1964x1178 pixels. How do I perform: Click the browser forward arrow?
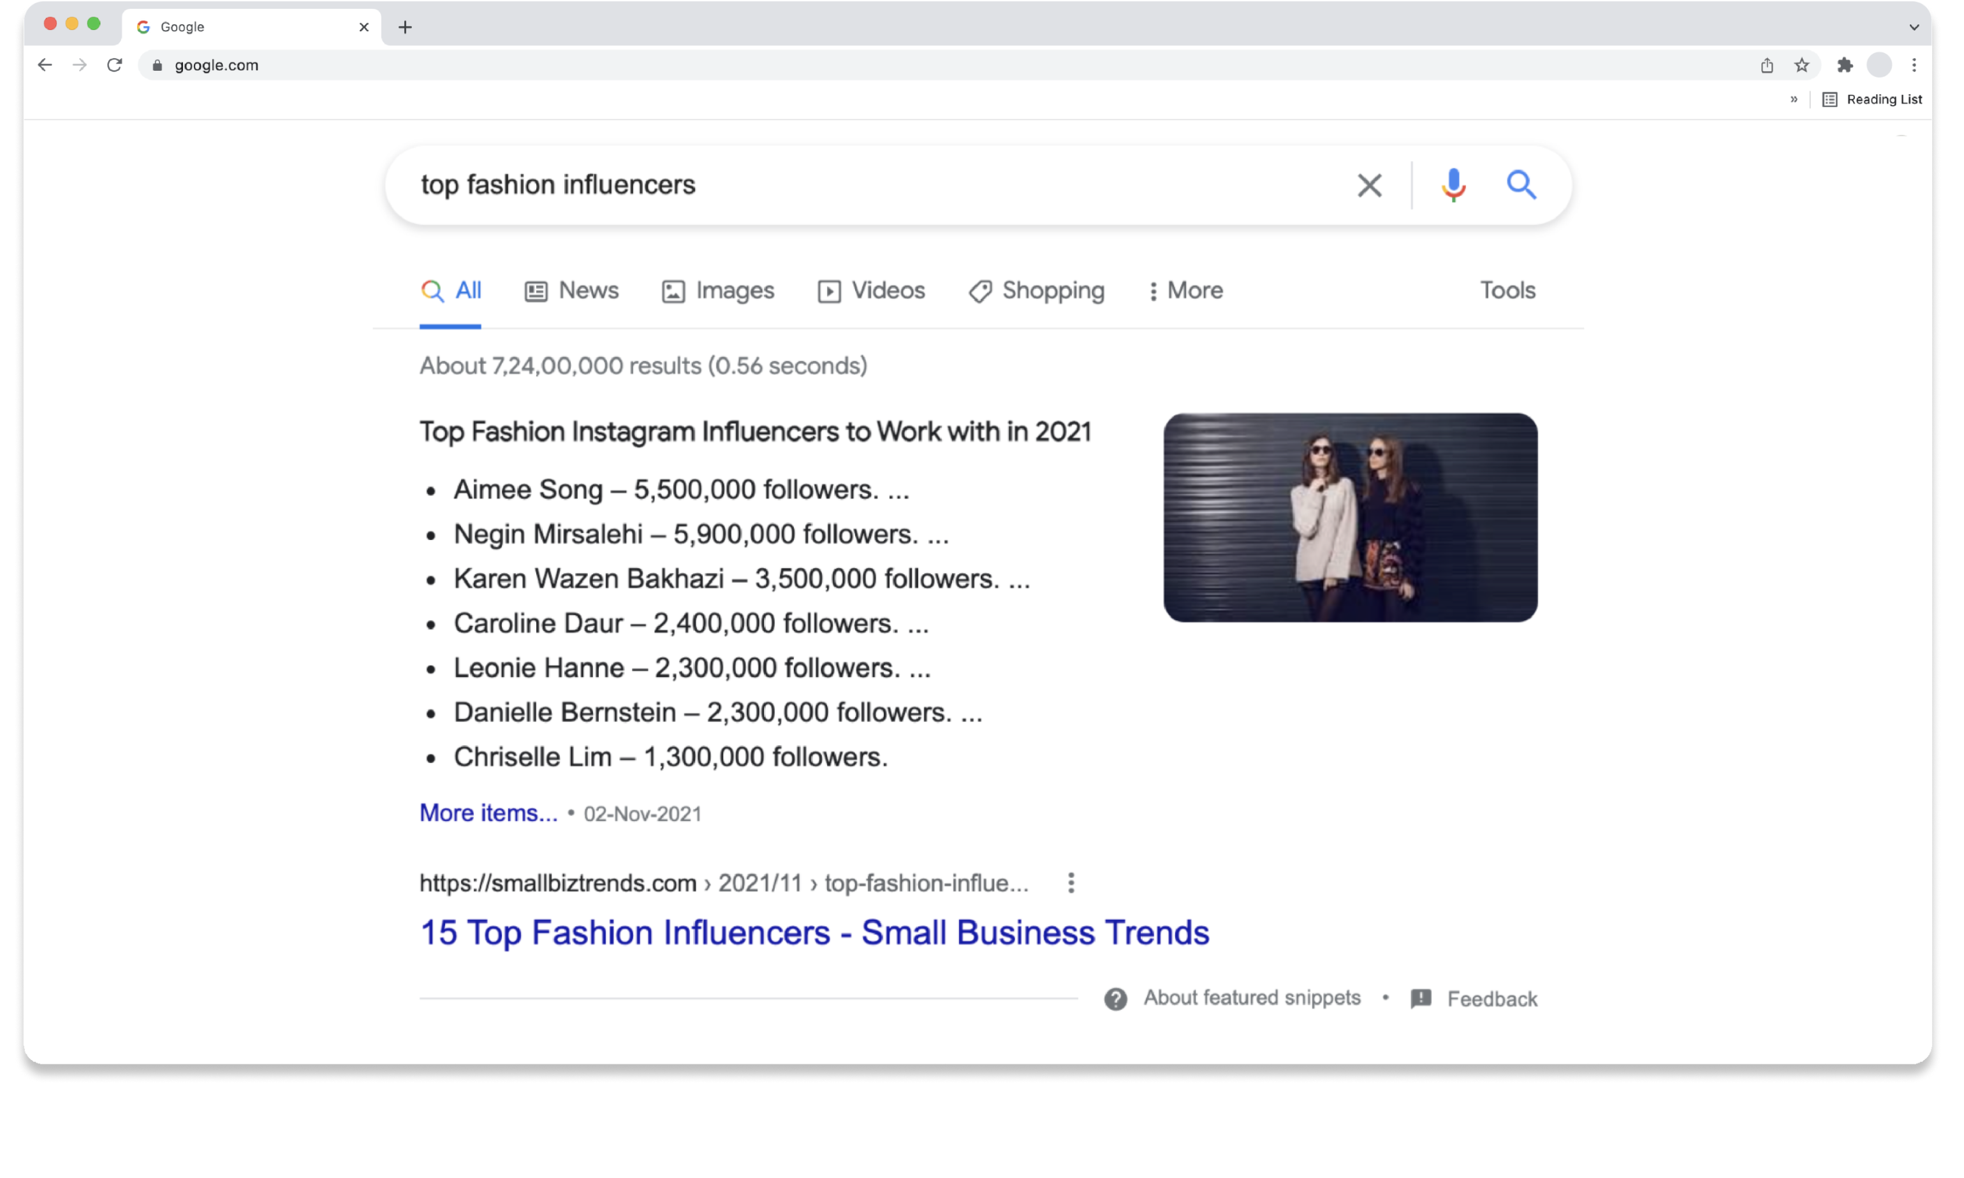pos(79,65)
